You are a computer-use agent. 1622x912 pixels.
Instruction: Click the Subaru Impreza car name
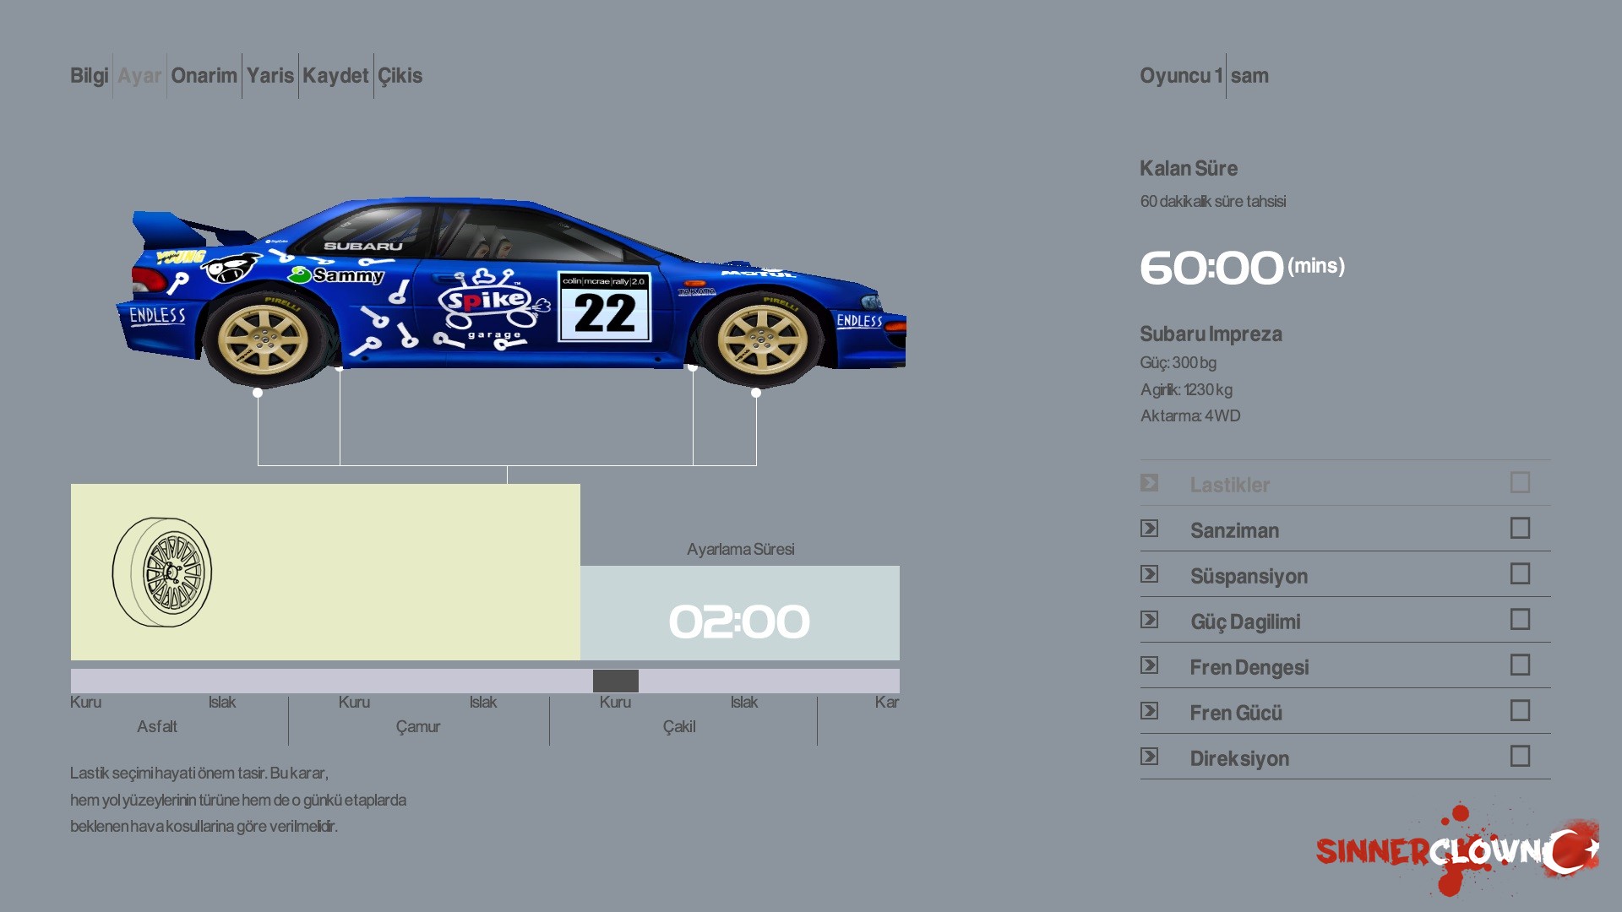(x=1211, y=334)
